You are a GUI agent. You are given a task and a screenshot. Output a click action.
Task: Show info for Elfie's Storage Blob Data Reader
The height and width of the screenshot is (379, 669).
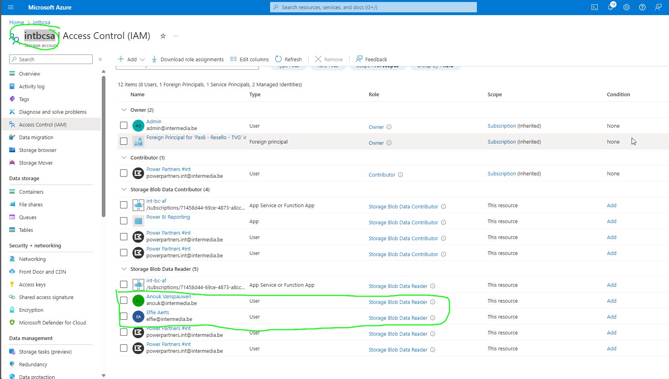433,318
